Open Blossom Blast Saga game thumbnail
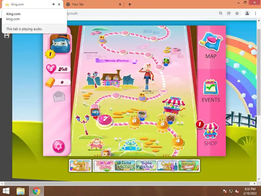Viewport: 261px width, 196px height. coord(104,166)
